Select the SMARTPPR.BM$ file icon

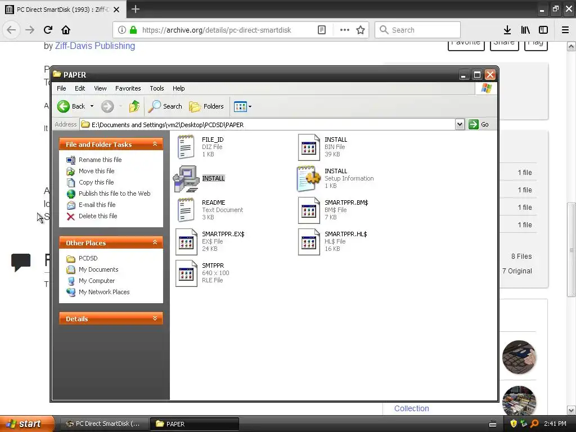[309, 210]
